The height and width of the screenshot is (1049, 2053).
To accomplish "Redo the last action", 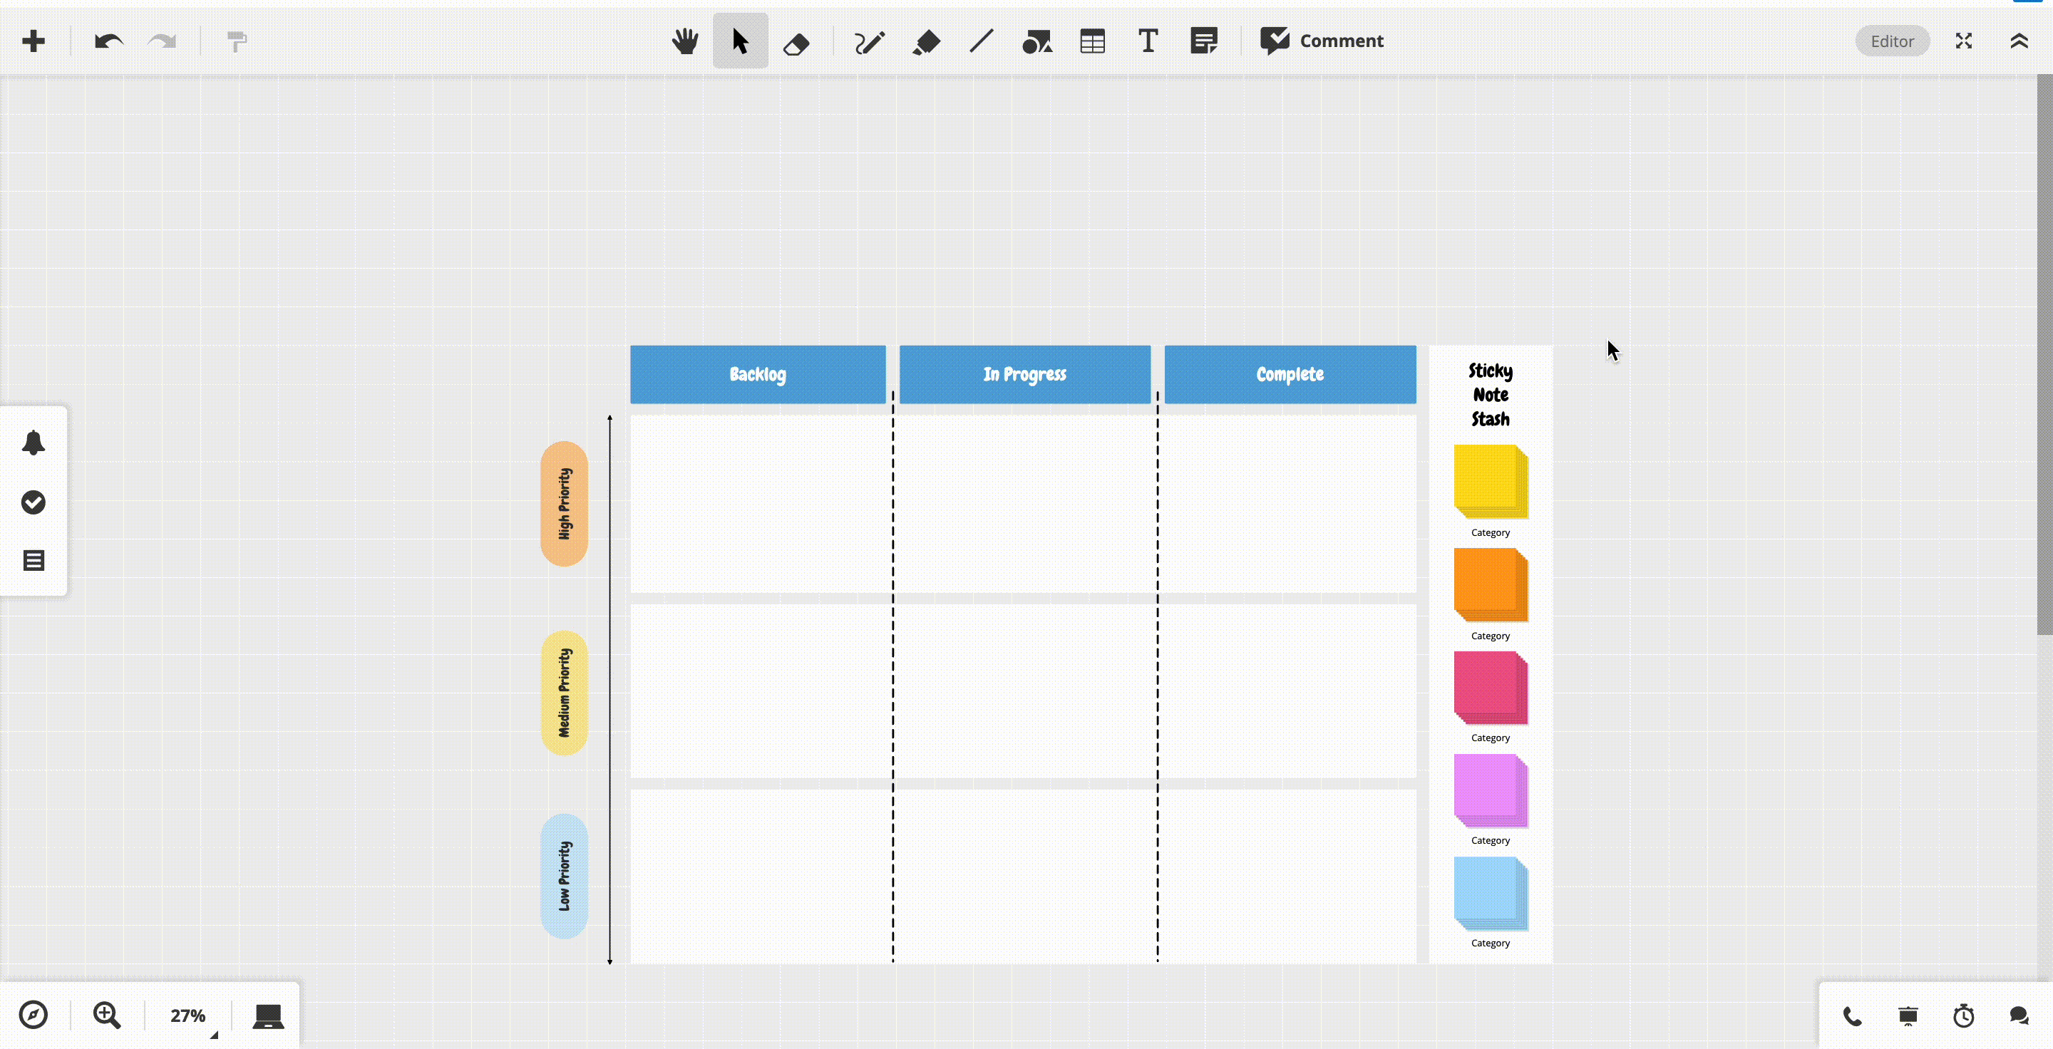I will (163, 41).
